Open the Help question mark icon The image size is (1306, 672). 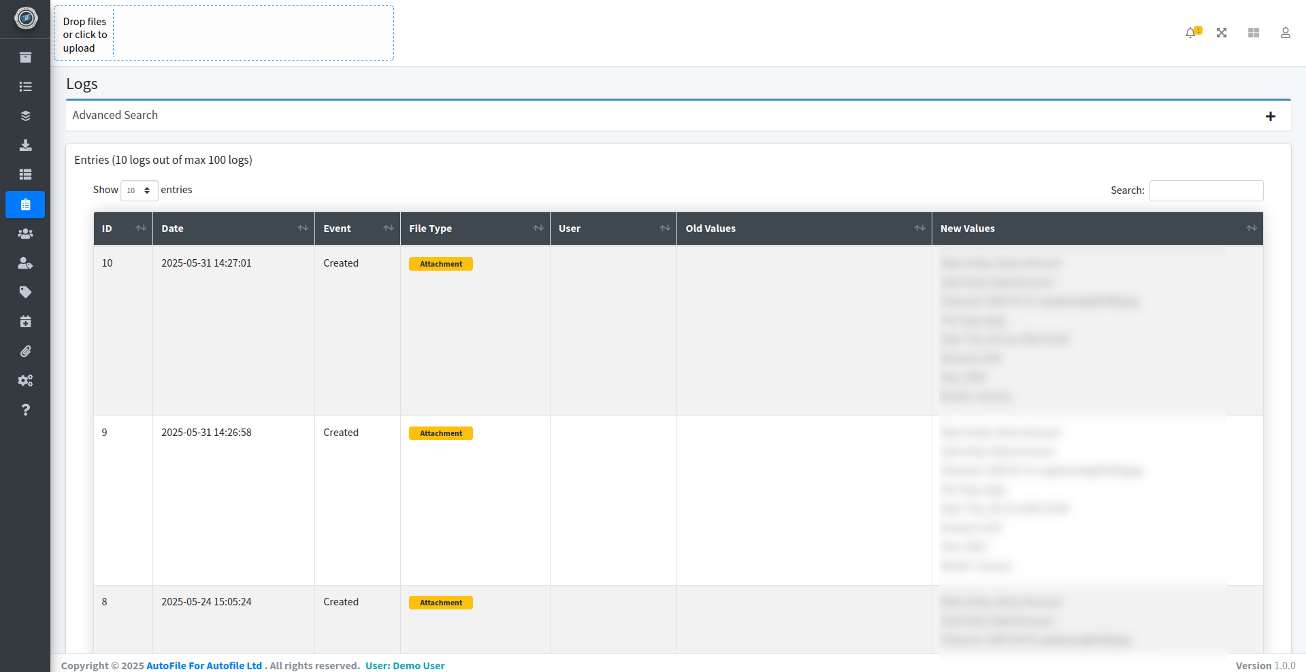click(x=25, y=409)
